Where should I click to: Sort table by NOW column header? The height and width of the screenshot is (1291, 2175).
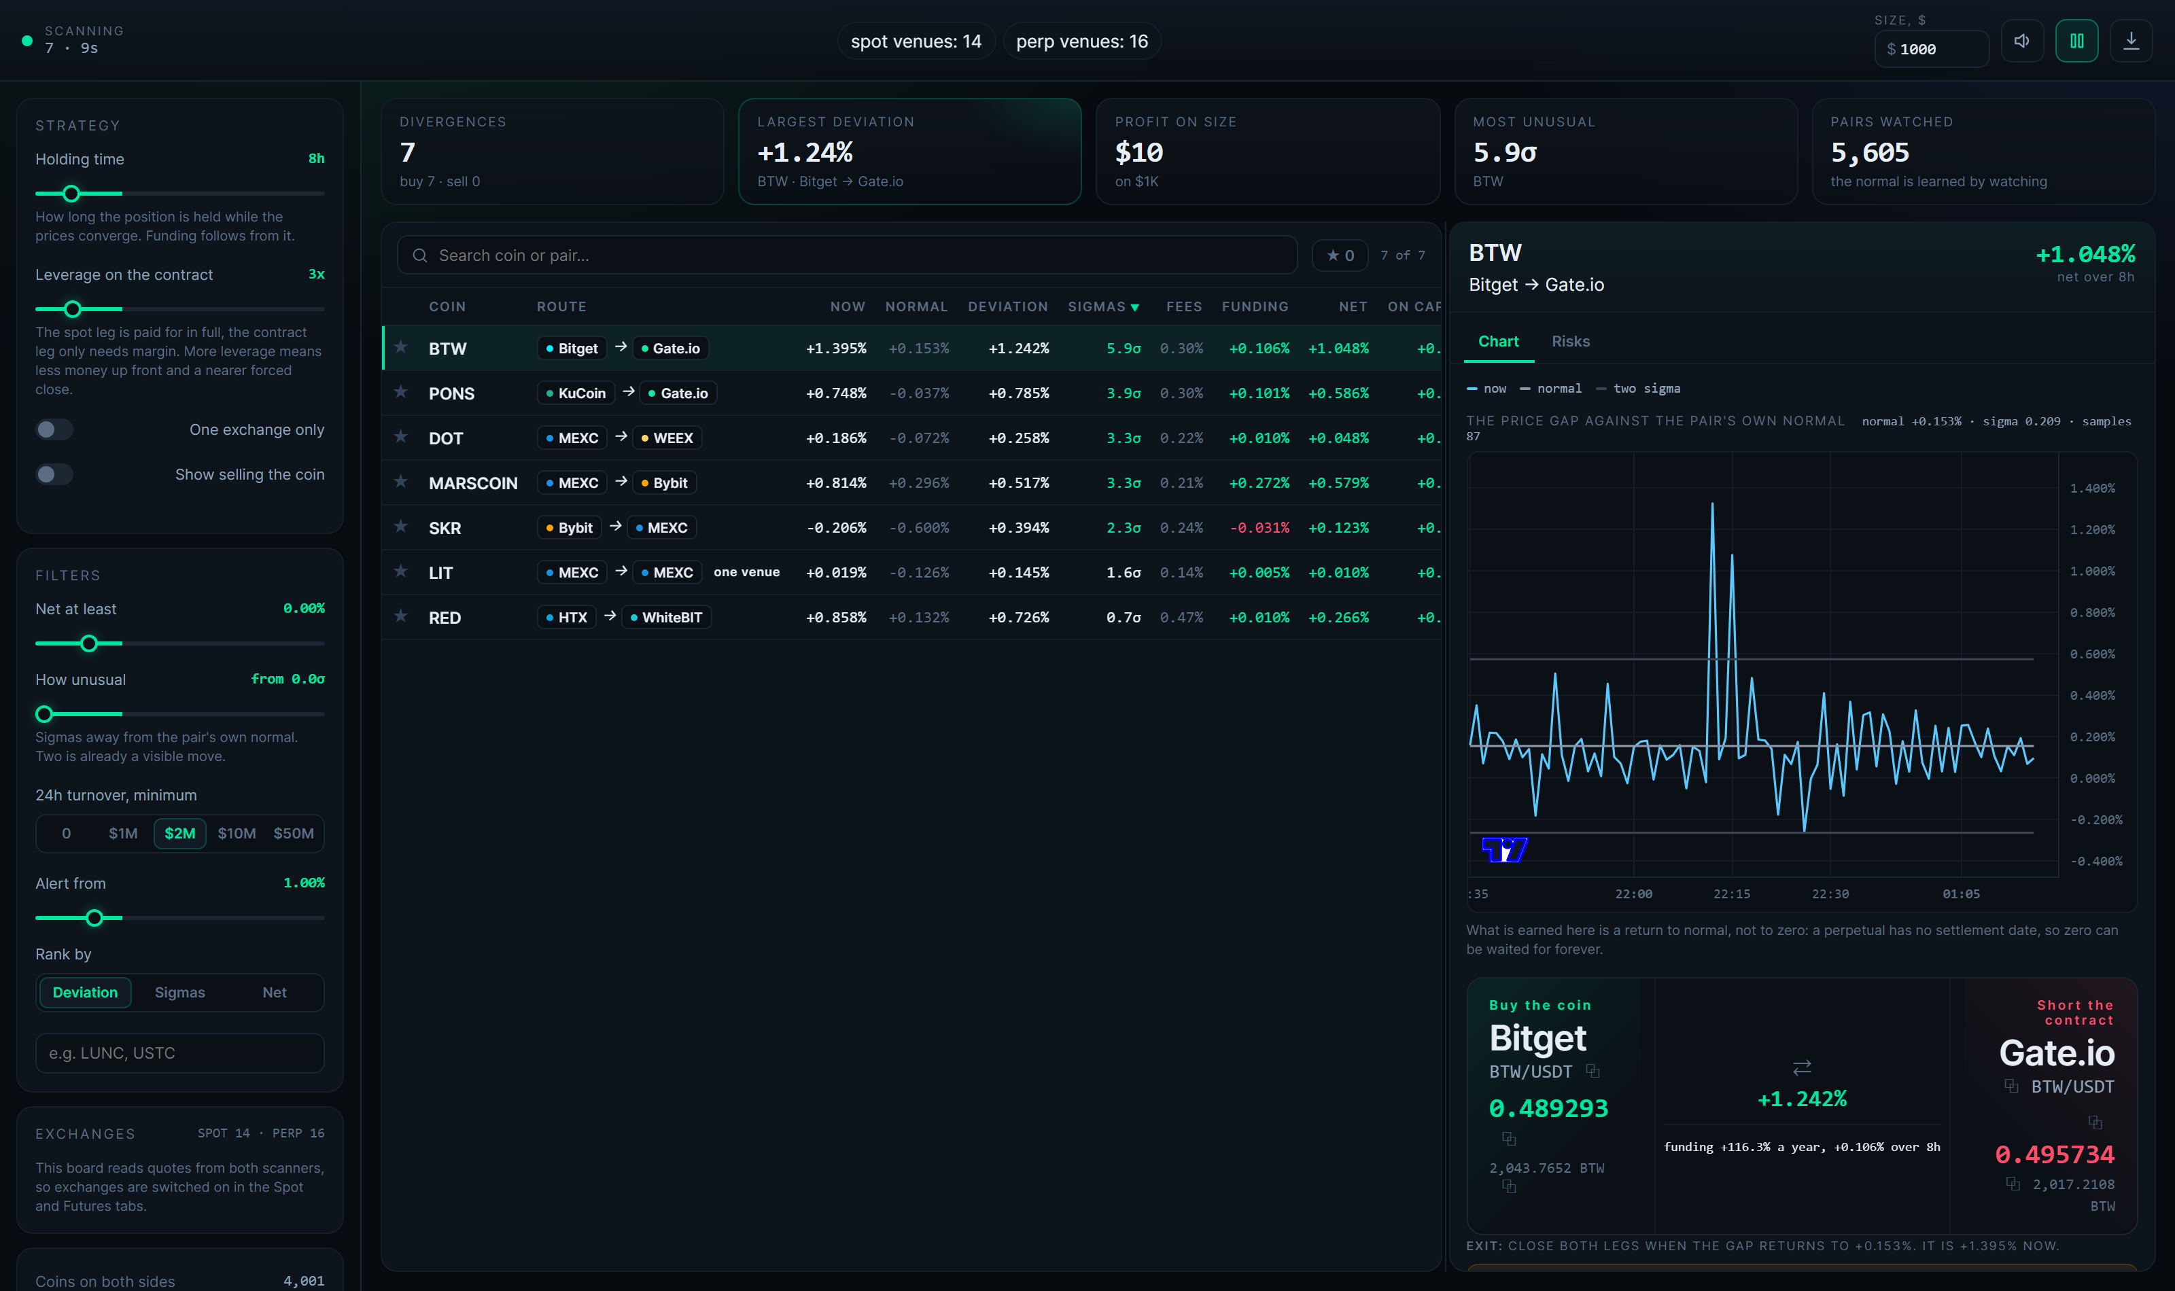click(848, 307)
